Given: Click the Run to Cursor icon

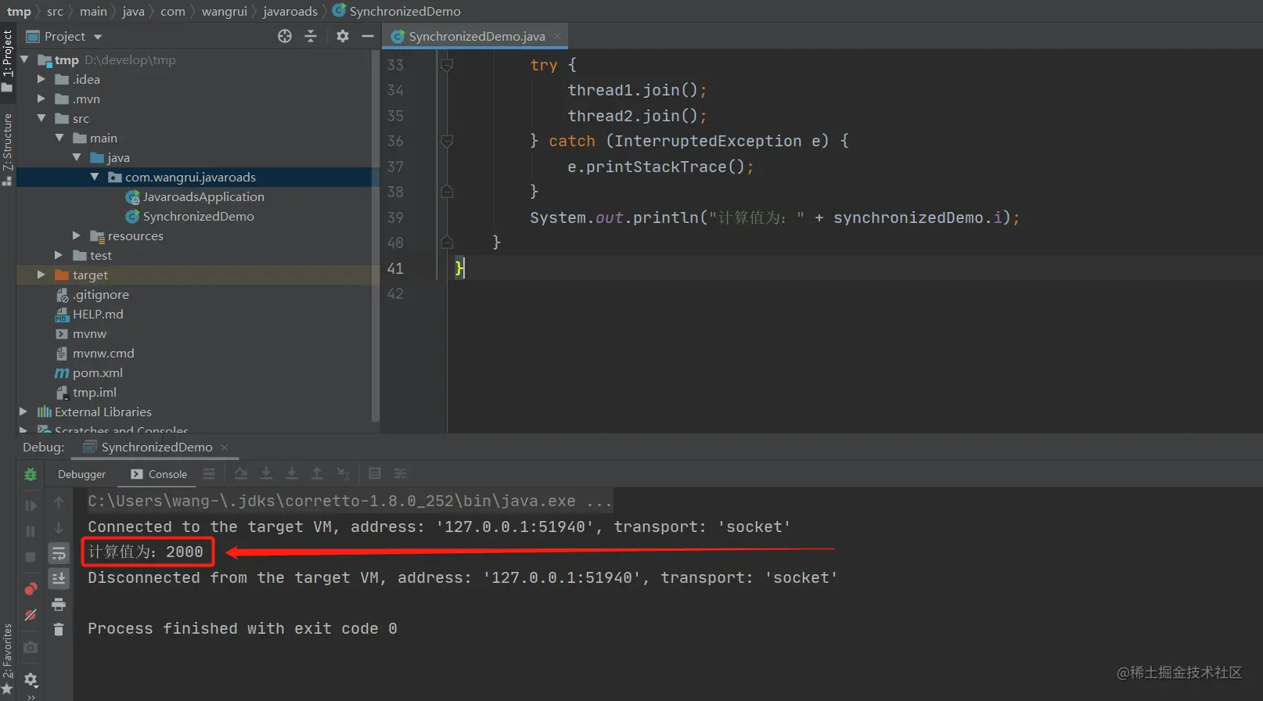Looking at the screenshot, I should point(343,473).
